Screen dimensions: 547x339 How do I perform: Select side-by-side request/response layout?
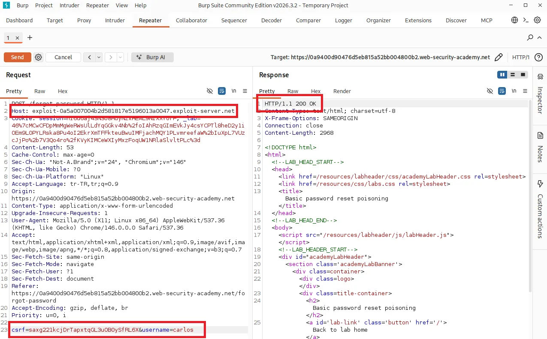click(502, 75)
